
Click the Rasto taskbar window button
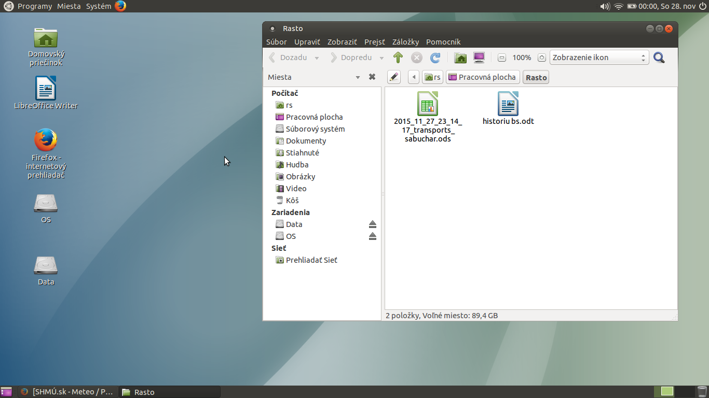[x=170, y=392]
